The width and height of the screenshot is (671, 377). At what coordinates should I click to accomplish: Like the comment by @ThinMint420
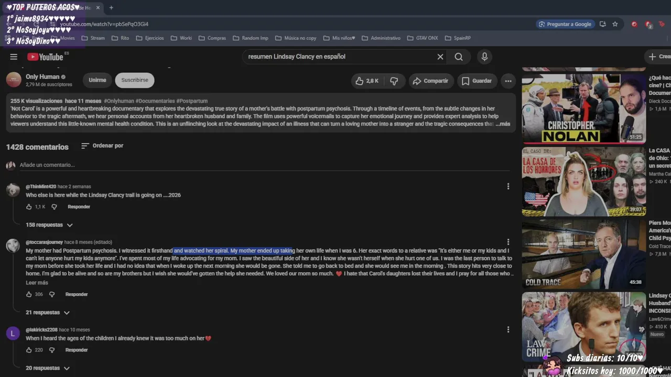[x=29, y=207]
